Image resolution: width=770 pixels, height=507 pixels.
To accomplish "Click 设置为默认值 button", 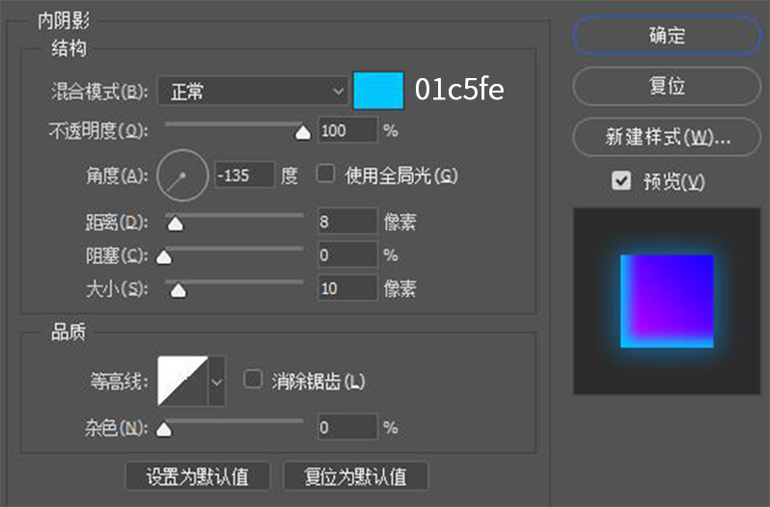I will 198,476.
